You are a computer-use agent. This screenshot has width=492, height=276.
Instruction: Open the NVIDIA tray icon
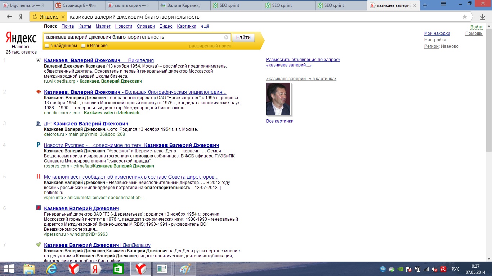[401, 269]
